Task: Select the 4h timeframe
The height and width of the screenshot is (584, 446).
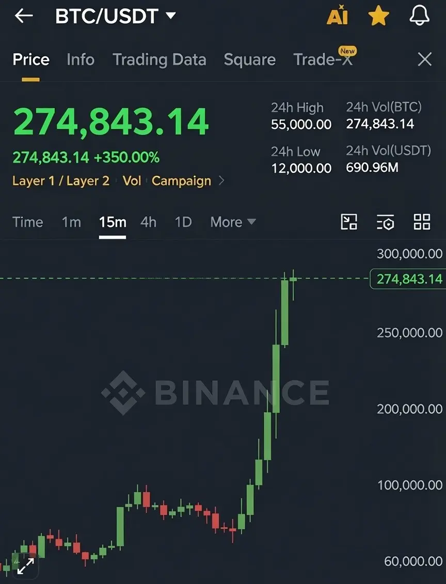Action: point(148,222)
